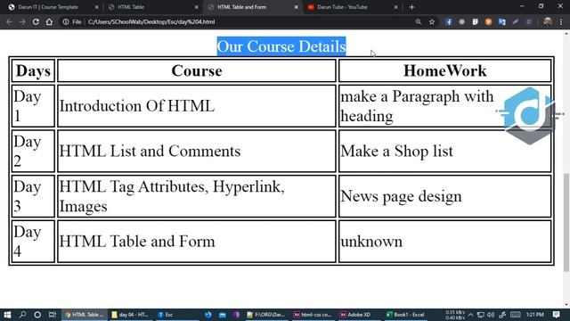The width and height of the screenshot is (570, 321).
Task: Open the Windows notification center
Action: click(556, 315)
